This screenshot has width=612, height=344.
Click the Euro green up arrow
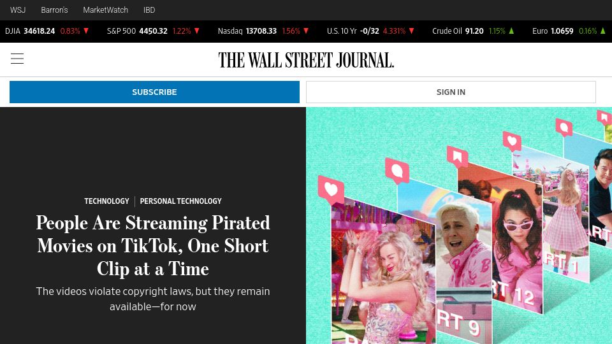603,31
